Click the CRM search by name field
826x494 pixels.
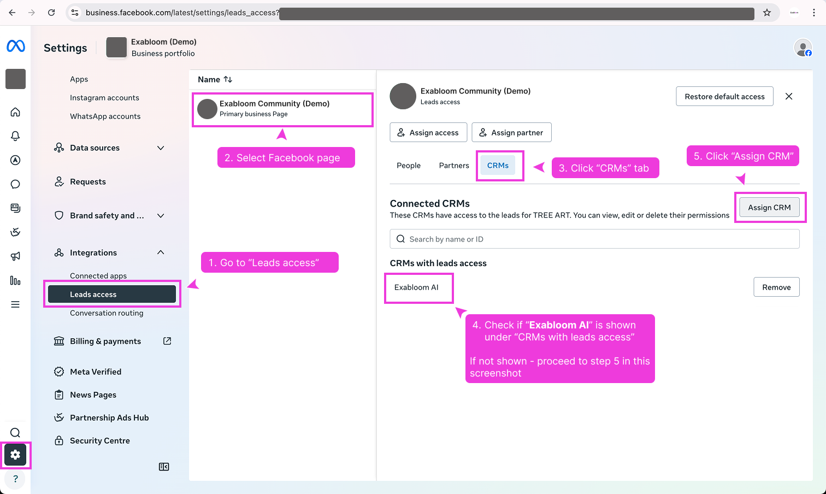[594, 239]
